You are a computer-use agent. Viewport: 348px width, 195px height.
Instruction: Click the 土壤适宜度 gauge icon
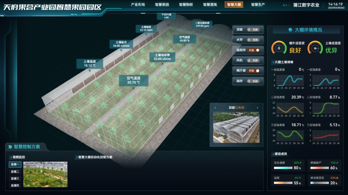315,47
